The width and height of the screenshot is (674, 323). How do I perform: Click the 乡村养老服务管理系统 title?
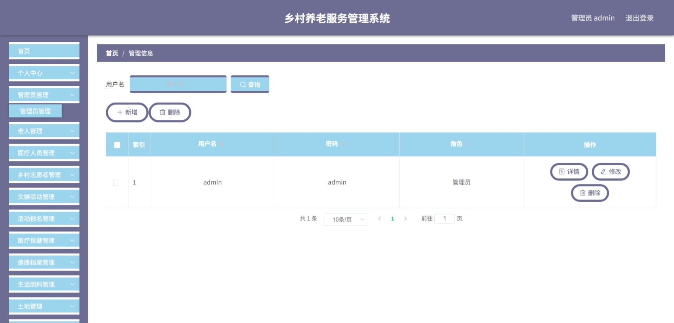[337, 18]
